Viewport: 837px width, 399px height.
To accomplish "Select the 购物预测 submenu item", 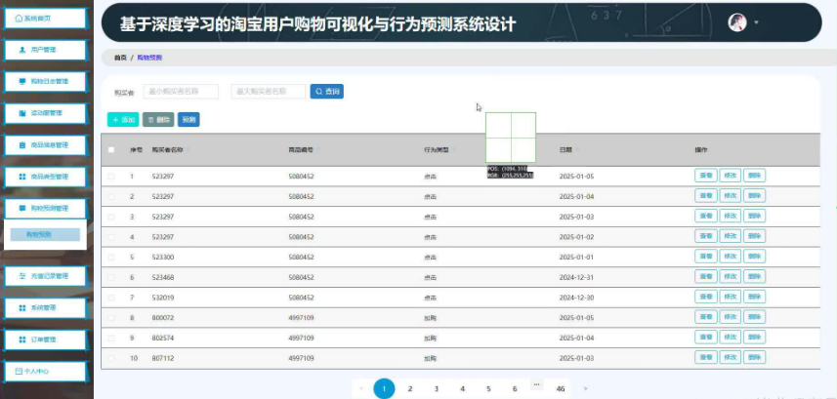I will tap(45, 234).
